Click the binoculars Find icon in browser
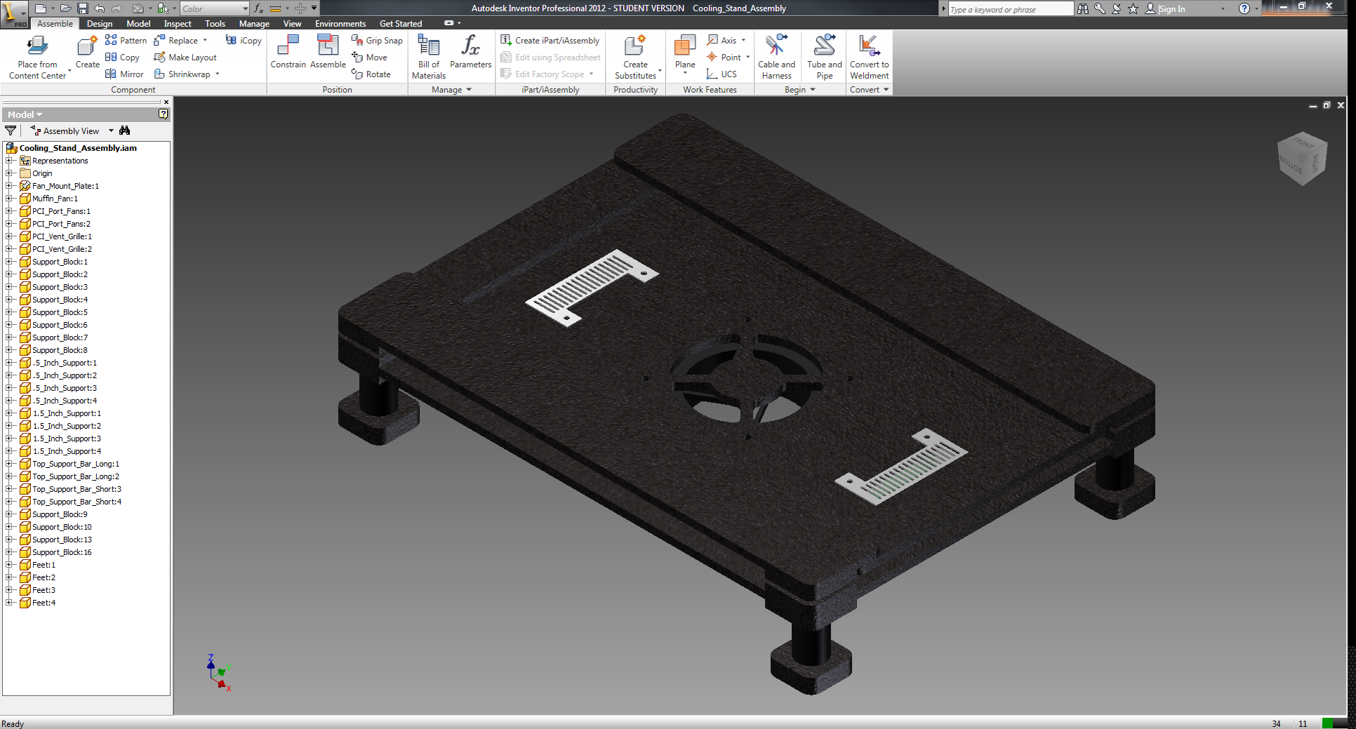This screenshot has width=1356, height=729. tap(125, 131)
